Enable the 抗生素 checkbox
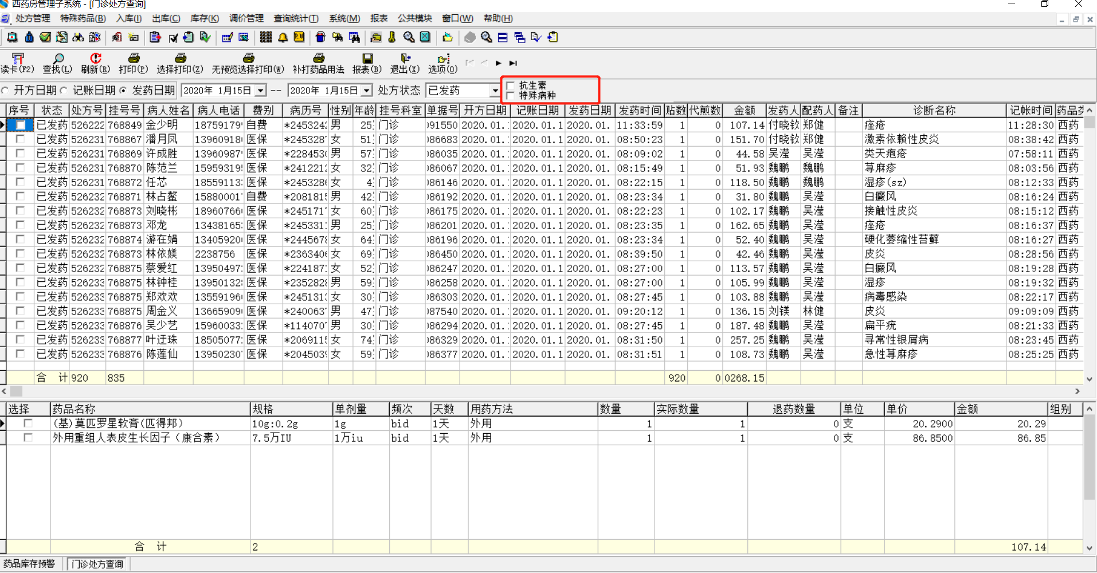The height and width of the screenshot is (573, 1097). 511,86
